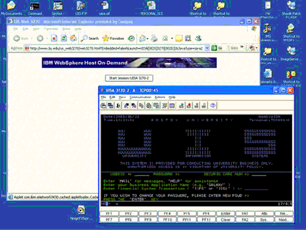Click the Print Screen icon in terminal toolbar
This screenshot has height=230, width=306.
(103, 106)
